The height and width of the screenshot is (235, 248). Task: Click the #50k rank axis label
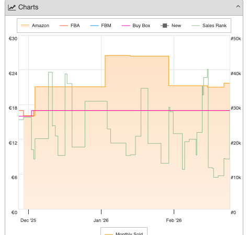click(236, 39)
